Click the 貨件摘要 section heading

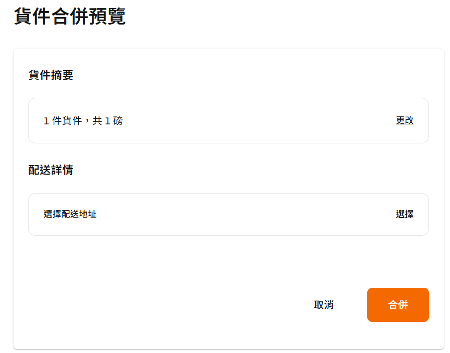tap(51, 75)
